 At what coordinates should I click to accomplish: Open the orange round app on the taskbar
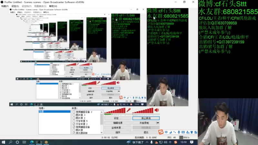(x=46, y=142)
